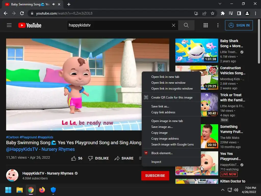The width and height of the screenshot is (261, 196).
Task: Choose Copy link address
Action: pyautogui.click(x=171, y=112)
